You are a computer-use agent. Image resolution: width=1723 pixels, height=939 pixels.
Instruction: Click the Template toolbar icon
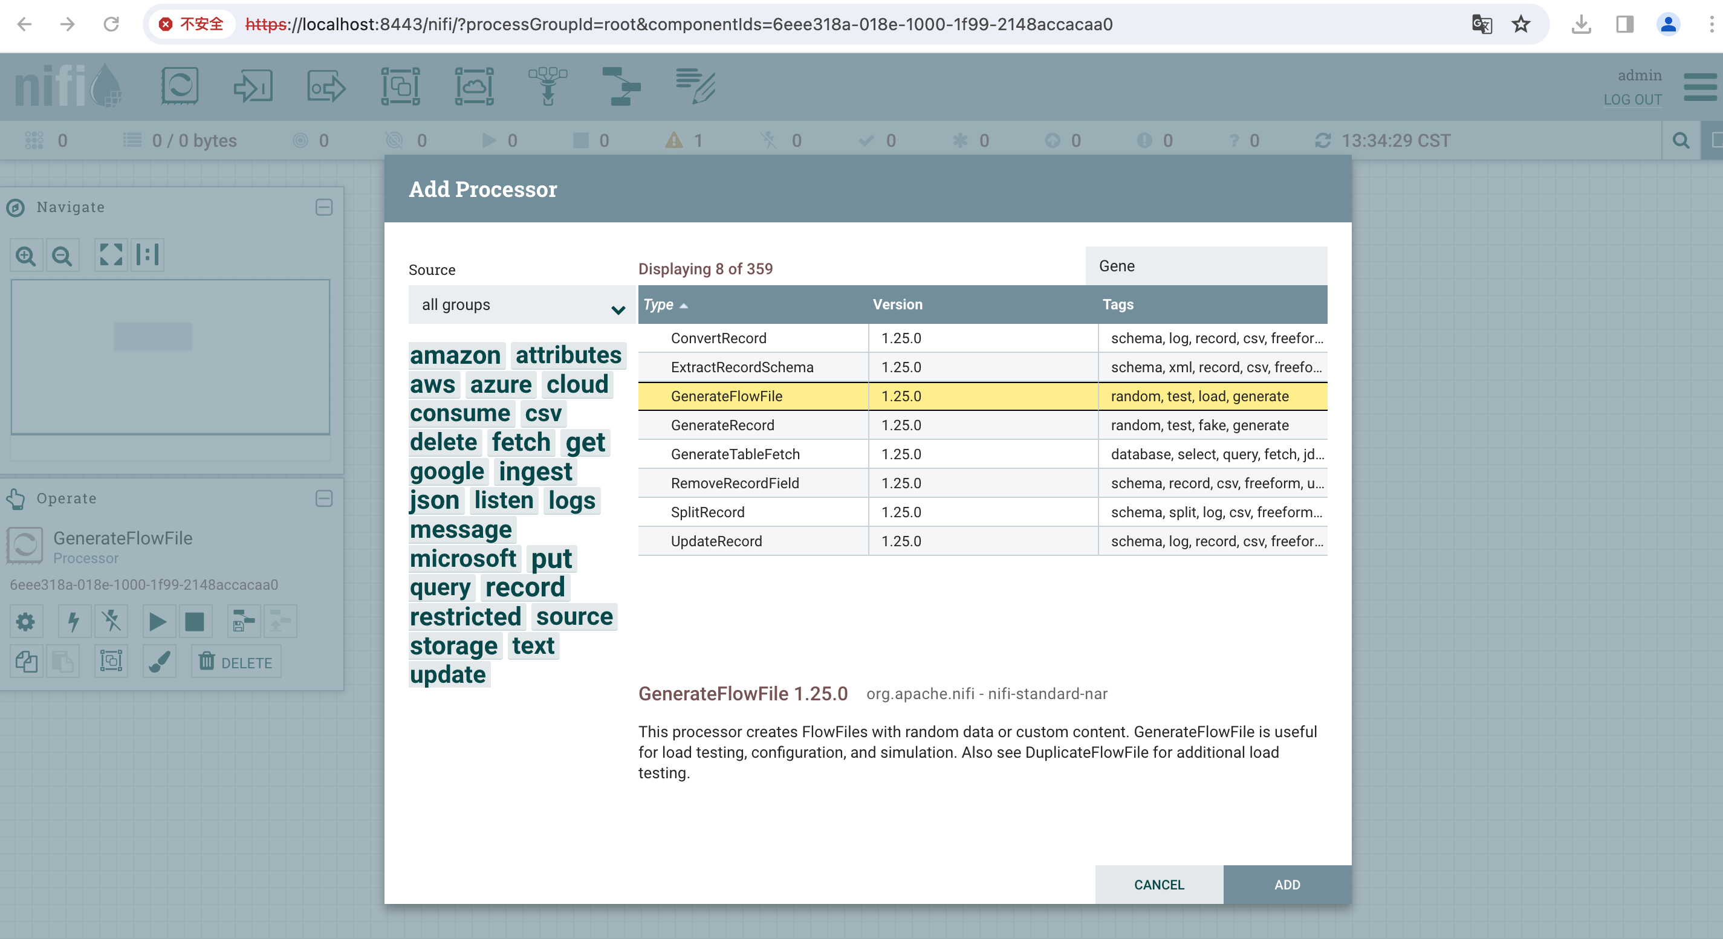(621, 86)
